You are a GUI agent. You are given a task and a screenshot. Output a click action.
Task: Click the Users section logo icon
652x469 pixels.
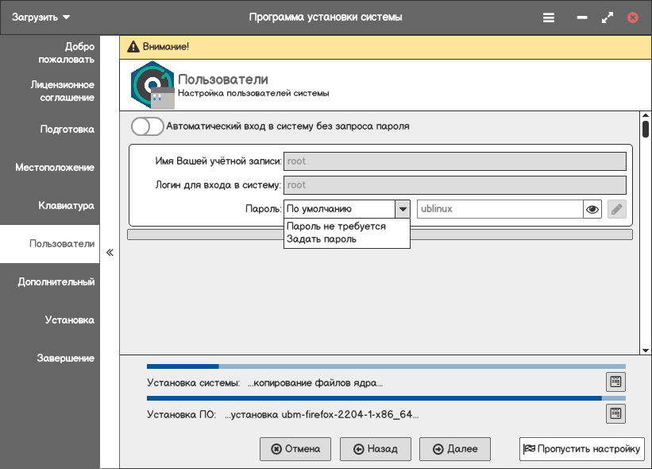click(x=151, y=84)
